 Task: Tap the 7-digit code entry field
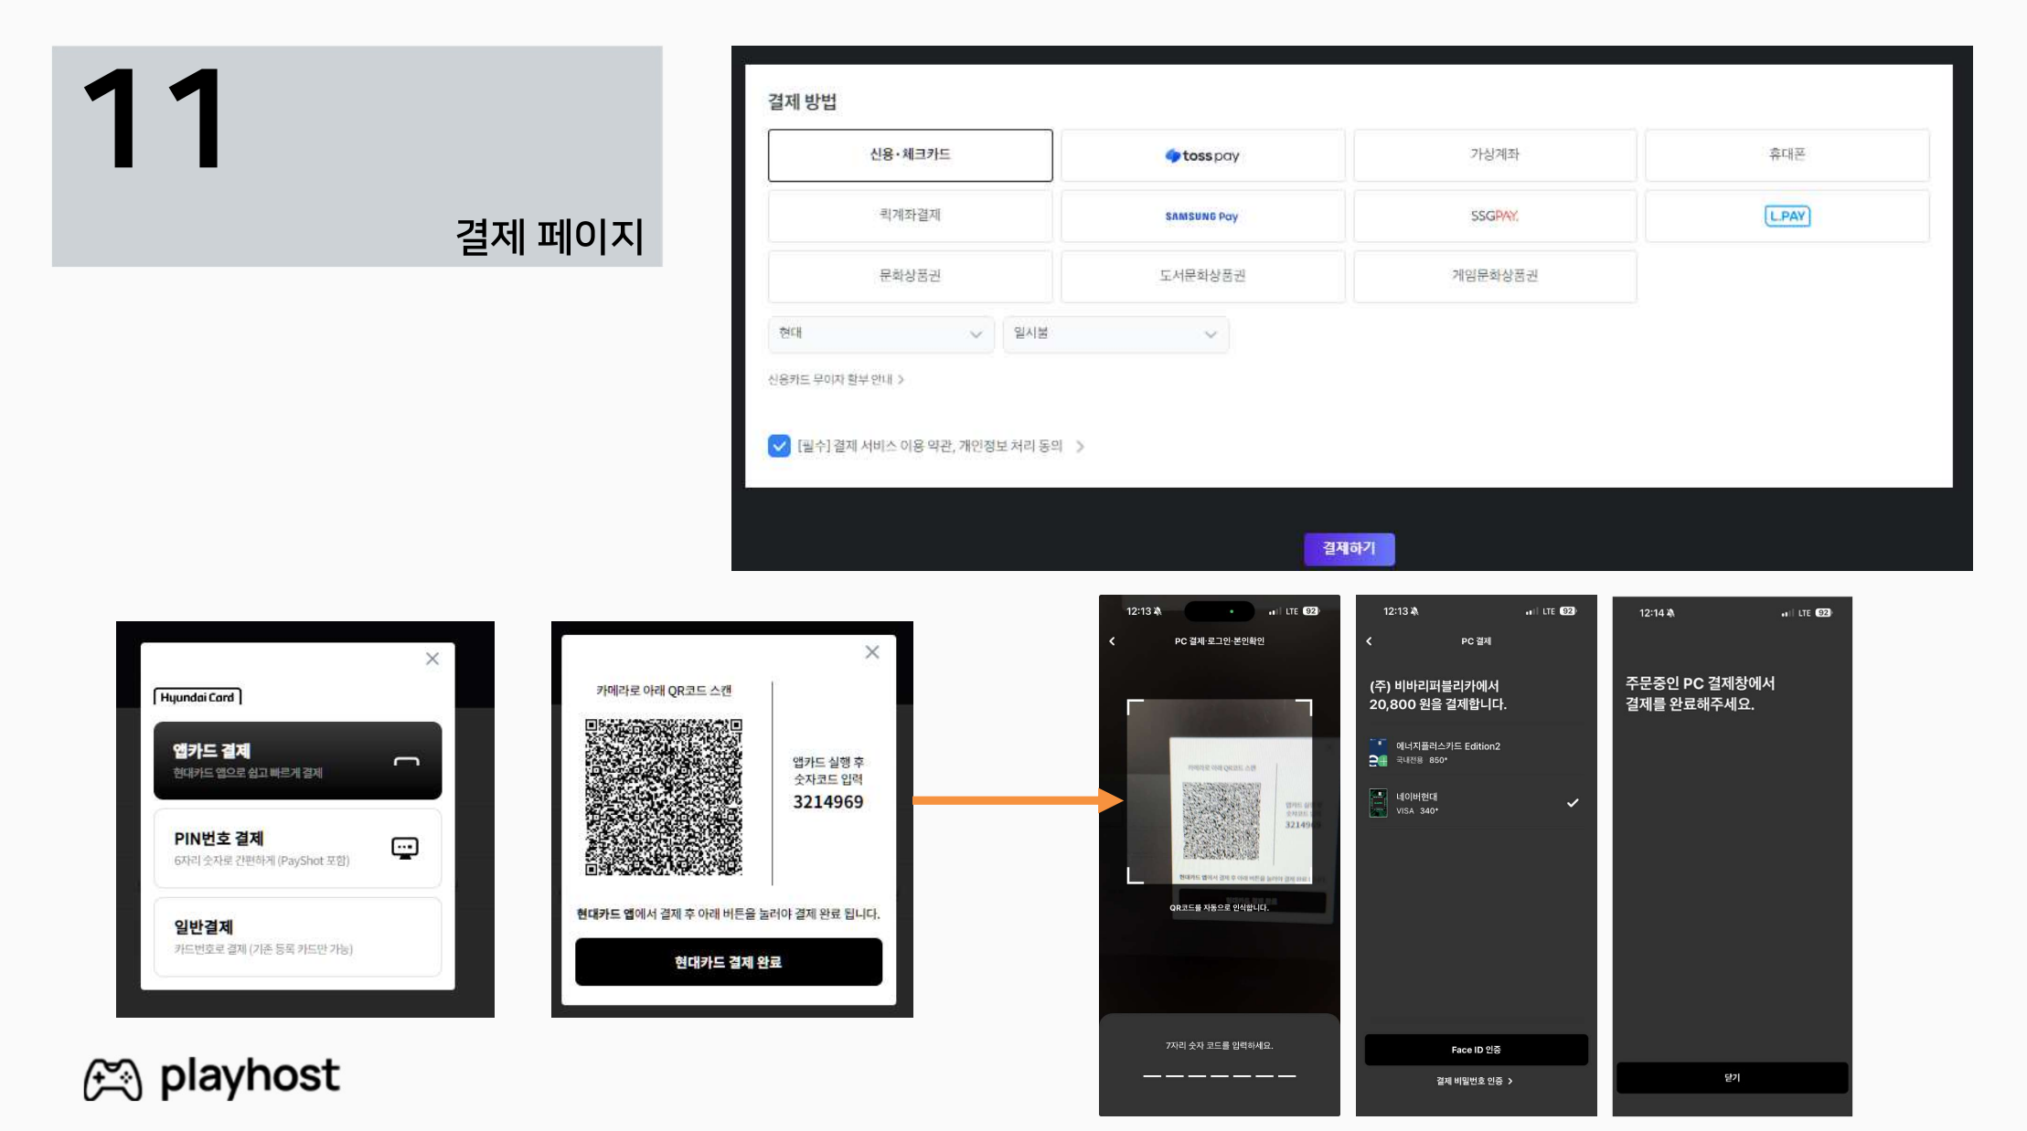pos(1219,1074)
